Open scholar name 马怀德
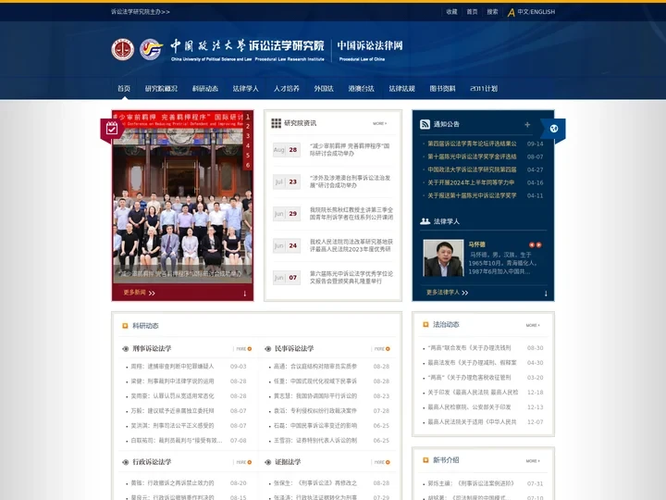The width and height of the screenshot is (666, 500). point(476,244)
